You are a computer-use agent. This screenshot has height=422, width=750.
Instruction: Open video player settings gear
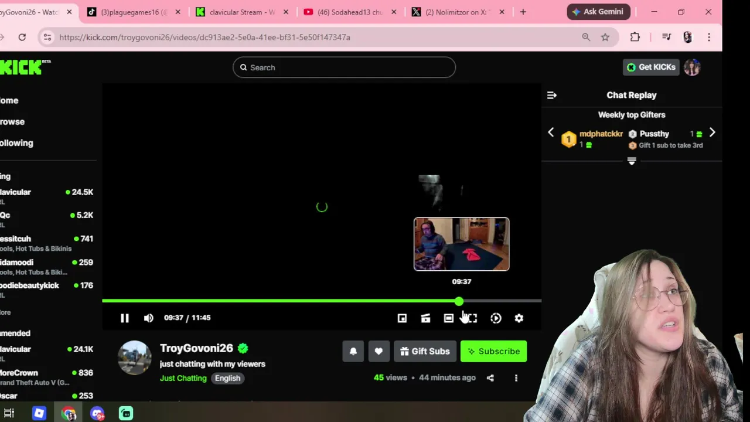tap(519, 318)
